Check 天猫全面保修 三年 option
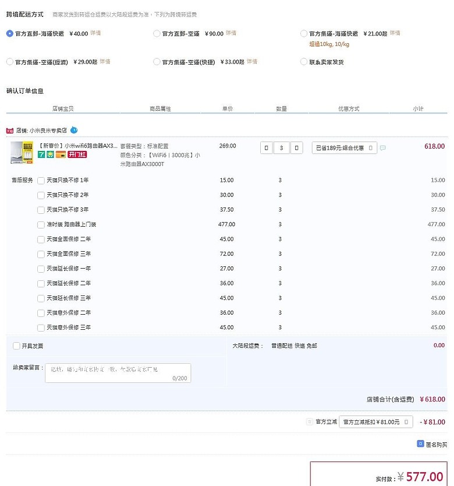Image resolution: width=454 pixels, height=486 pixels. click(41, 254)
